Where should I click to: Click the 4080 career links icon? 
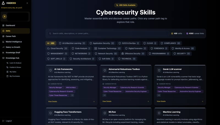(187, 34)
